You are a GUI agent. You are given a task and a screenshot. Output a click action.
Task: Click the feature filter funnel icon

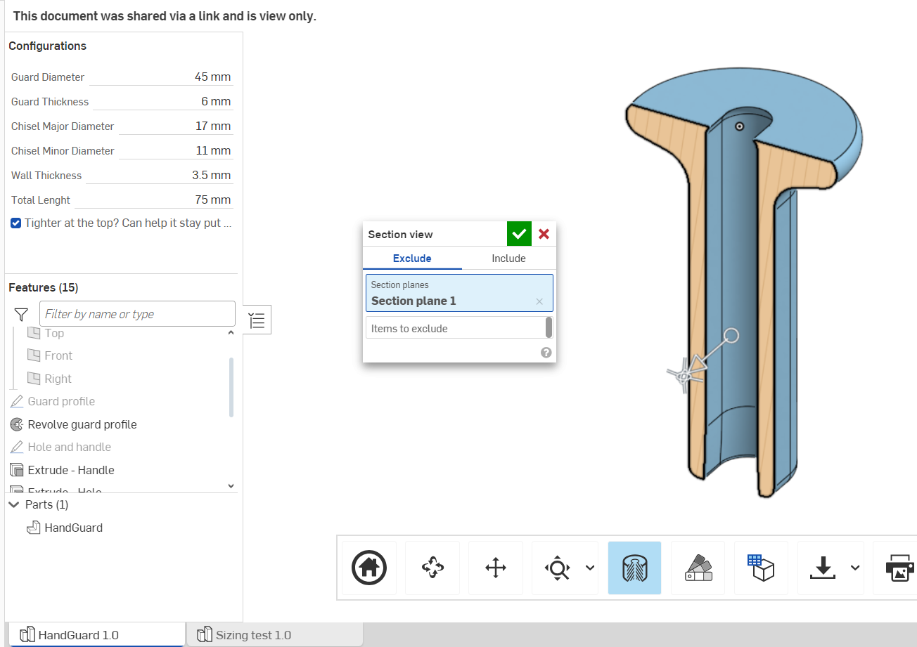click(21, 314)
